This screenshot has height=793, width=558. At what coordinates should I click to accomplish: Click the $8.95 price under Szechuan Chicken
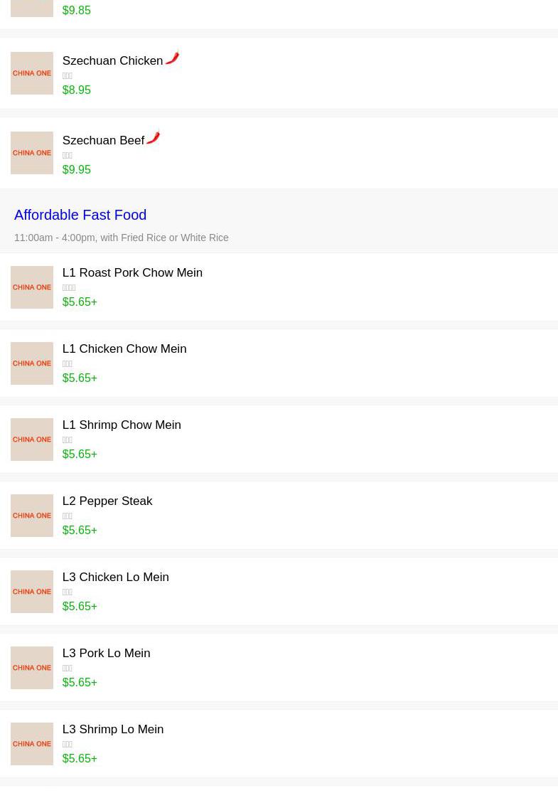click(x=77, y=90)
